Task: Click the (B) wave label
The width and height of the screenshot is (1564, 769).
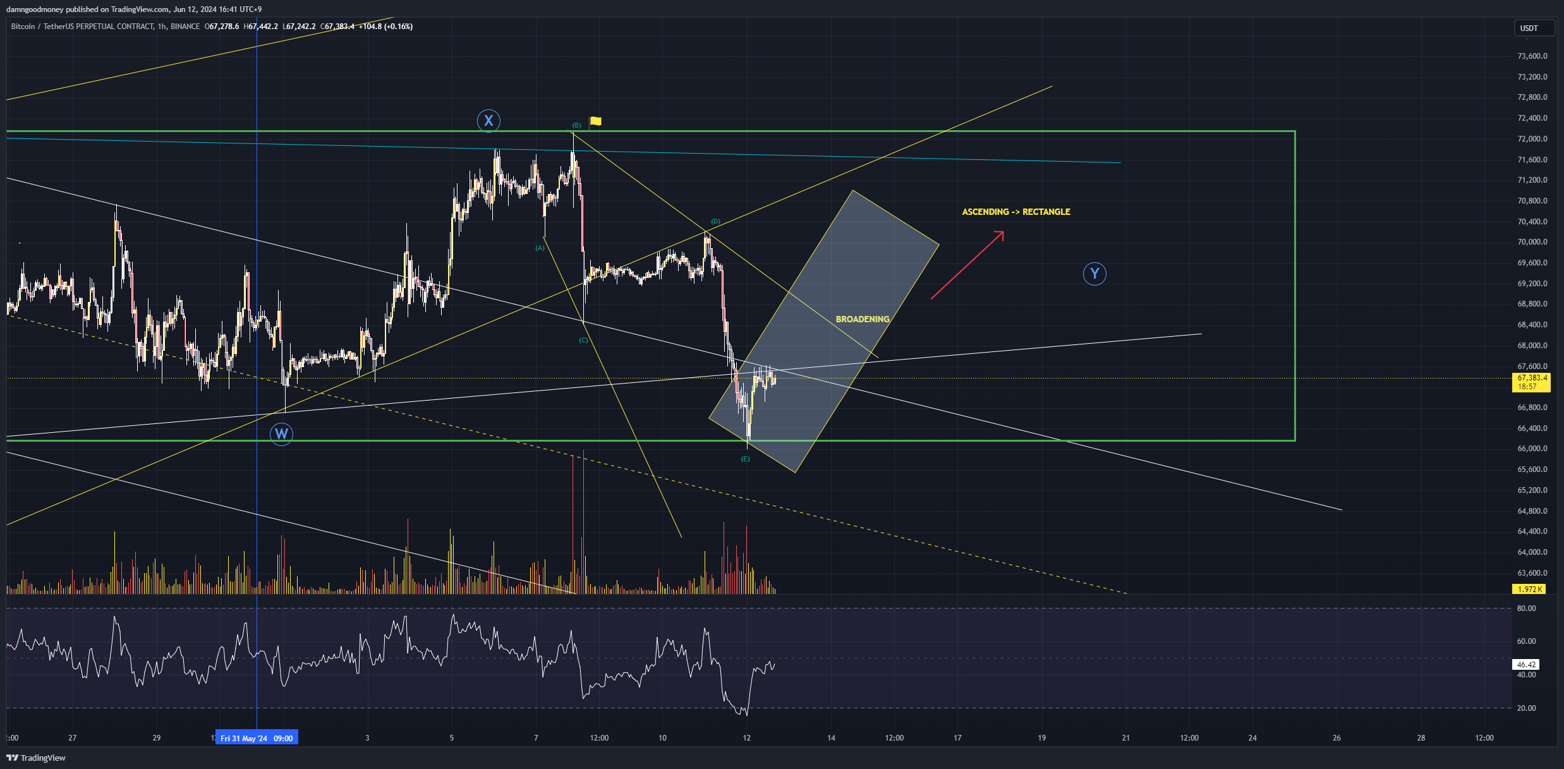Action: 576,125
